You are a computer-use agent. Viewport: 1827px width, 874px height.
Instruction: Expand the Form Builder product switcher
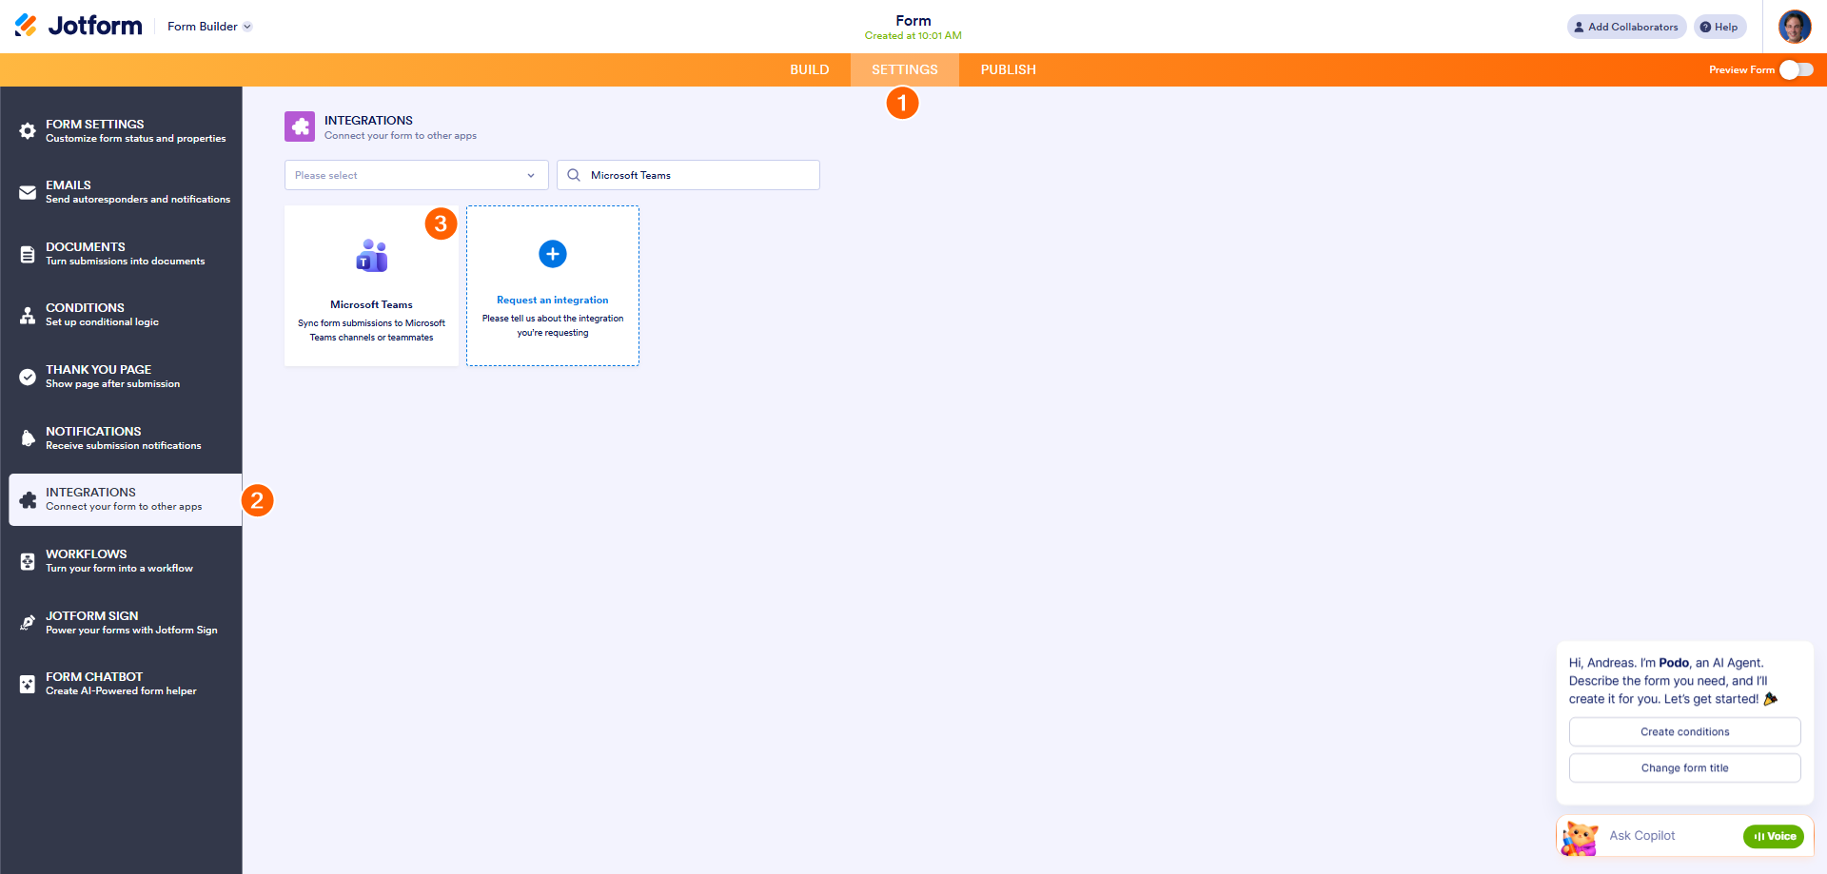coord(209,27)
